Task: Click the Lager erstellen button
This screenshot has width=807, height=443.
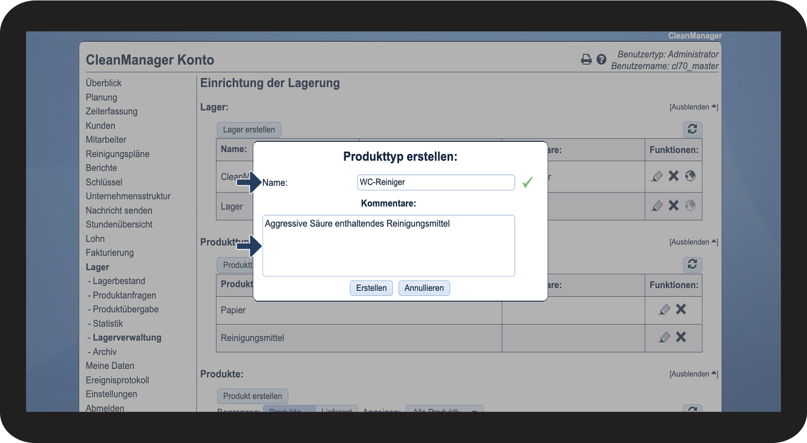Action: click(249, 130)
